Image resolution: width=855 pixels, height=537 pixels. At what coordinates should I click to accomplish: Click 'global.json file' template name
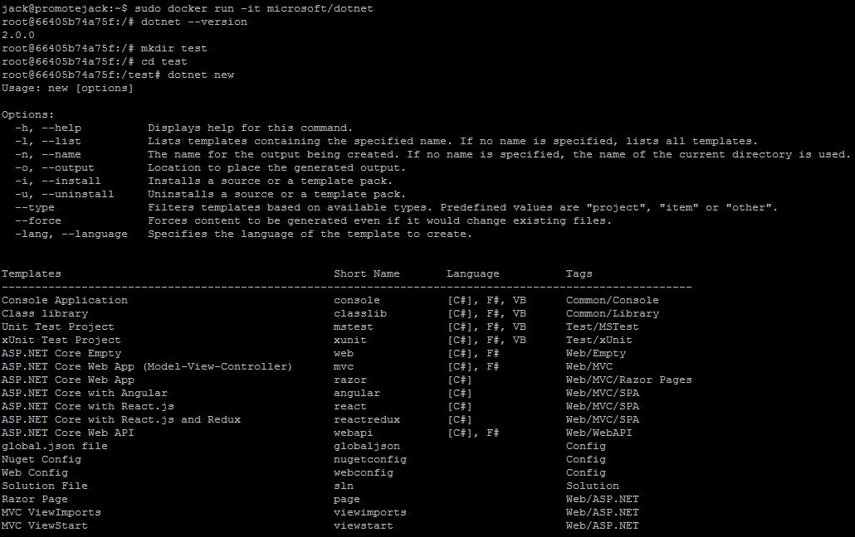click(x=55, y=446)
